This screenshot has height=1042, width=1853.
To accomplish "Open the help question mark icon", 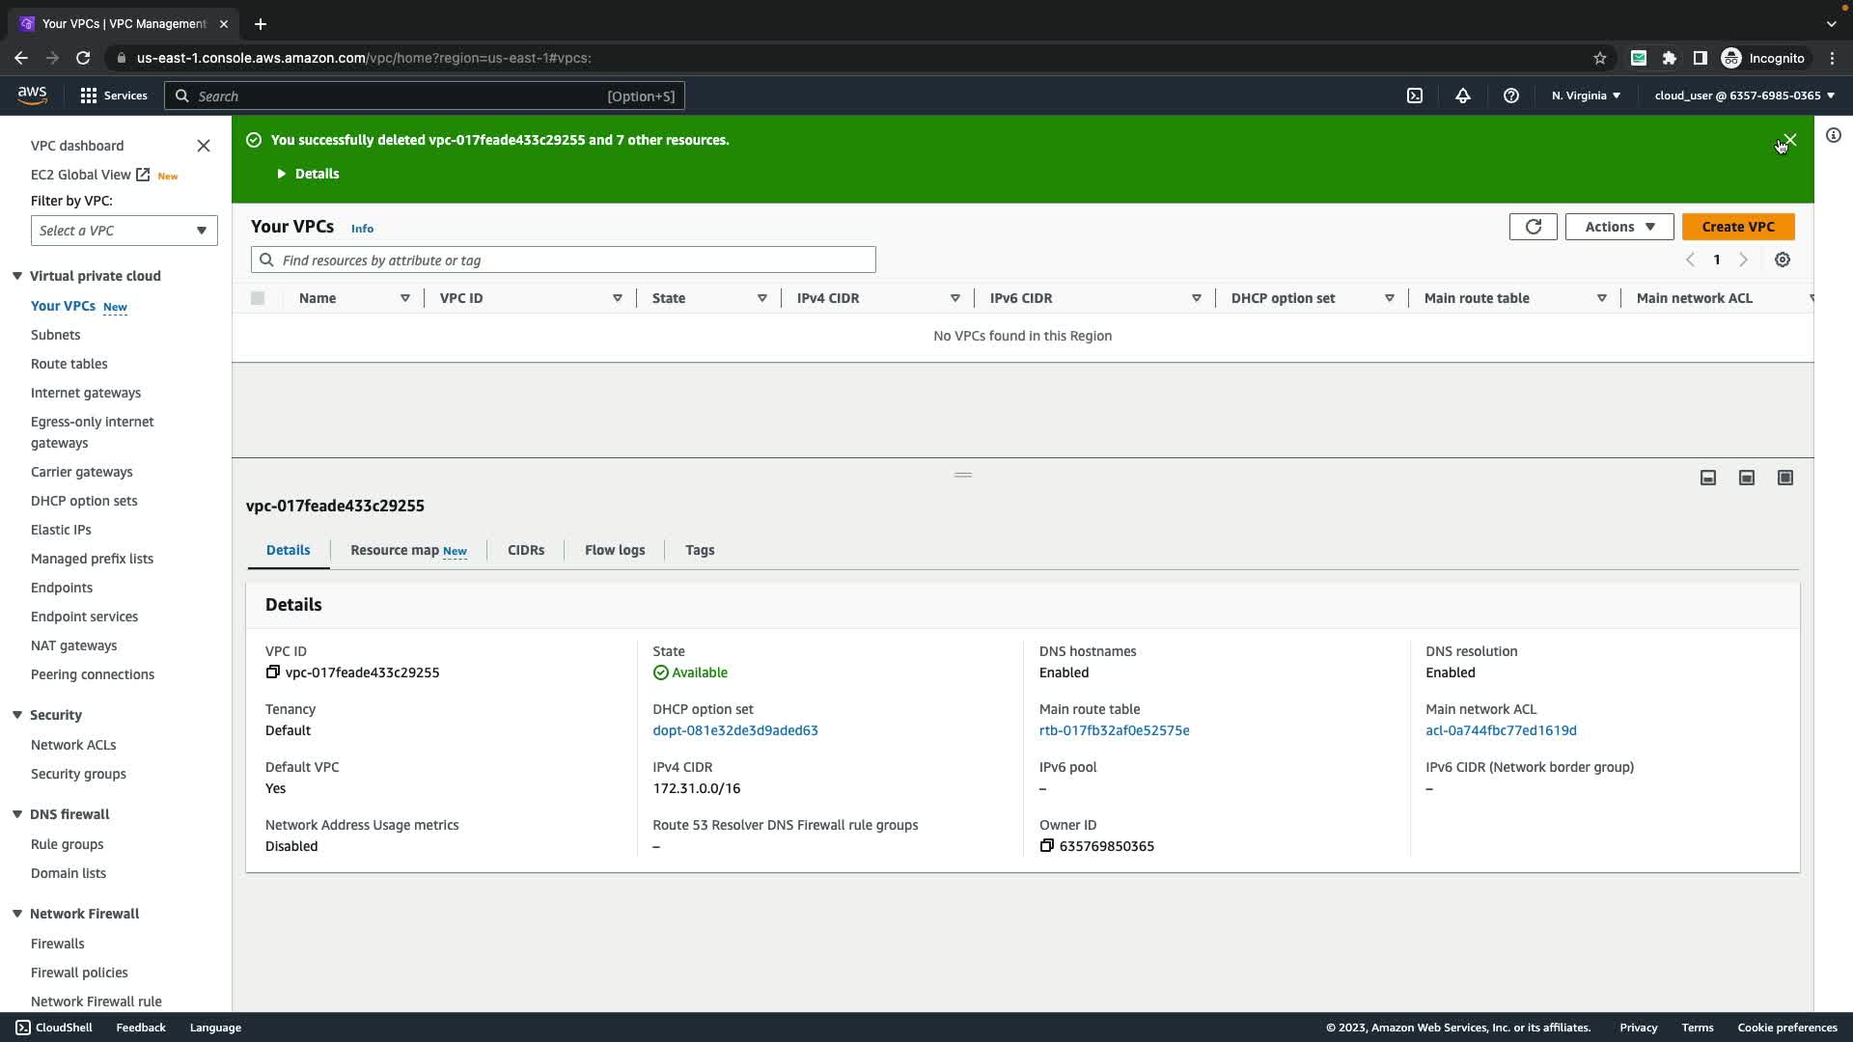I will 1511,96.
